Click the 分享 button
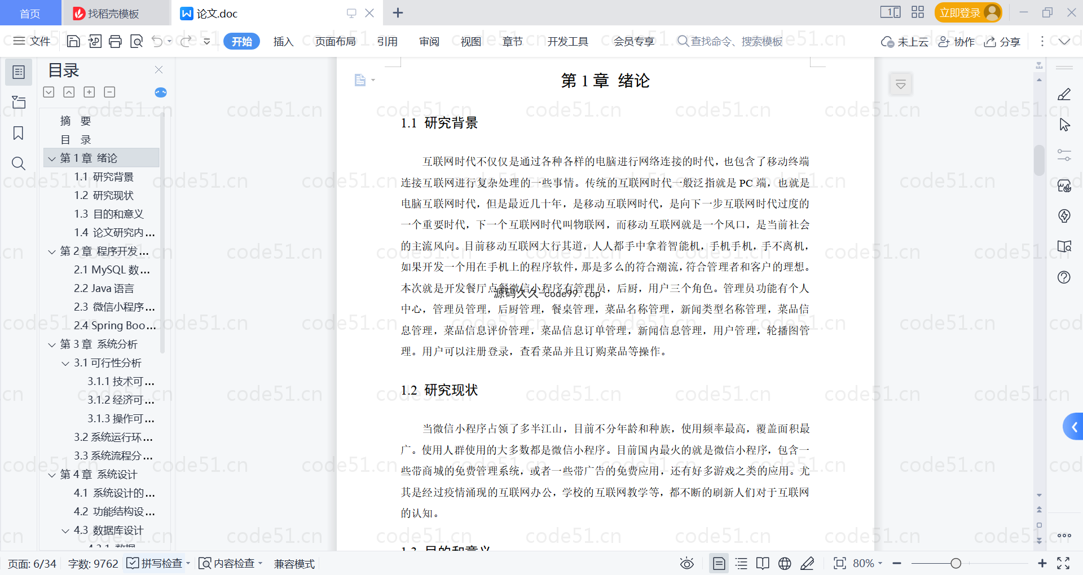1083x575 pixels. tap(1002, 42)
